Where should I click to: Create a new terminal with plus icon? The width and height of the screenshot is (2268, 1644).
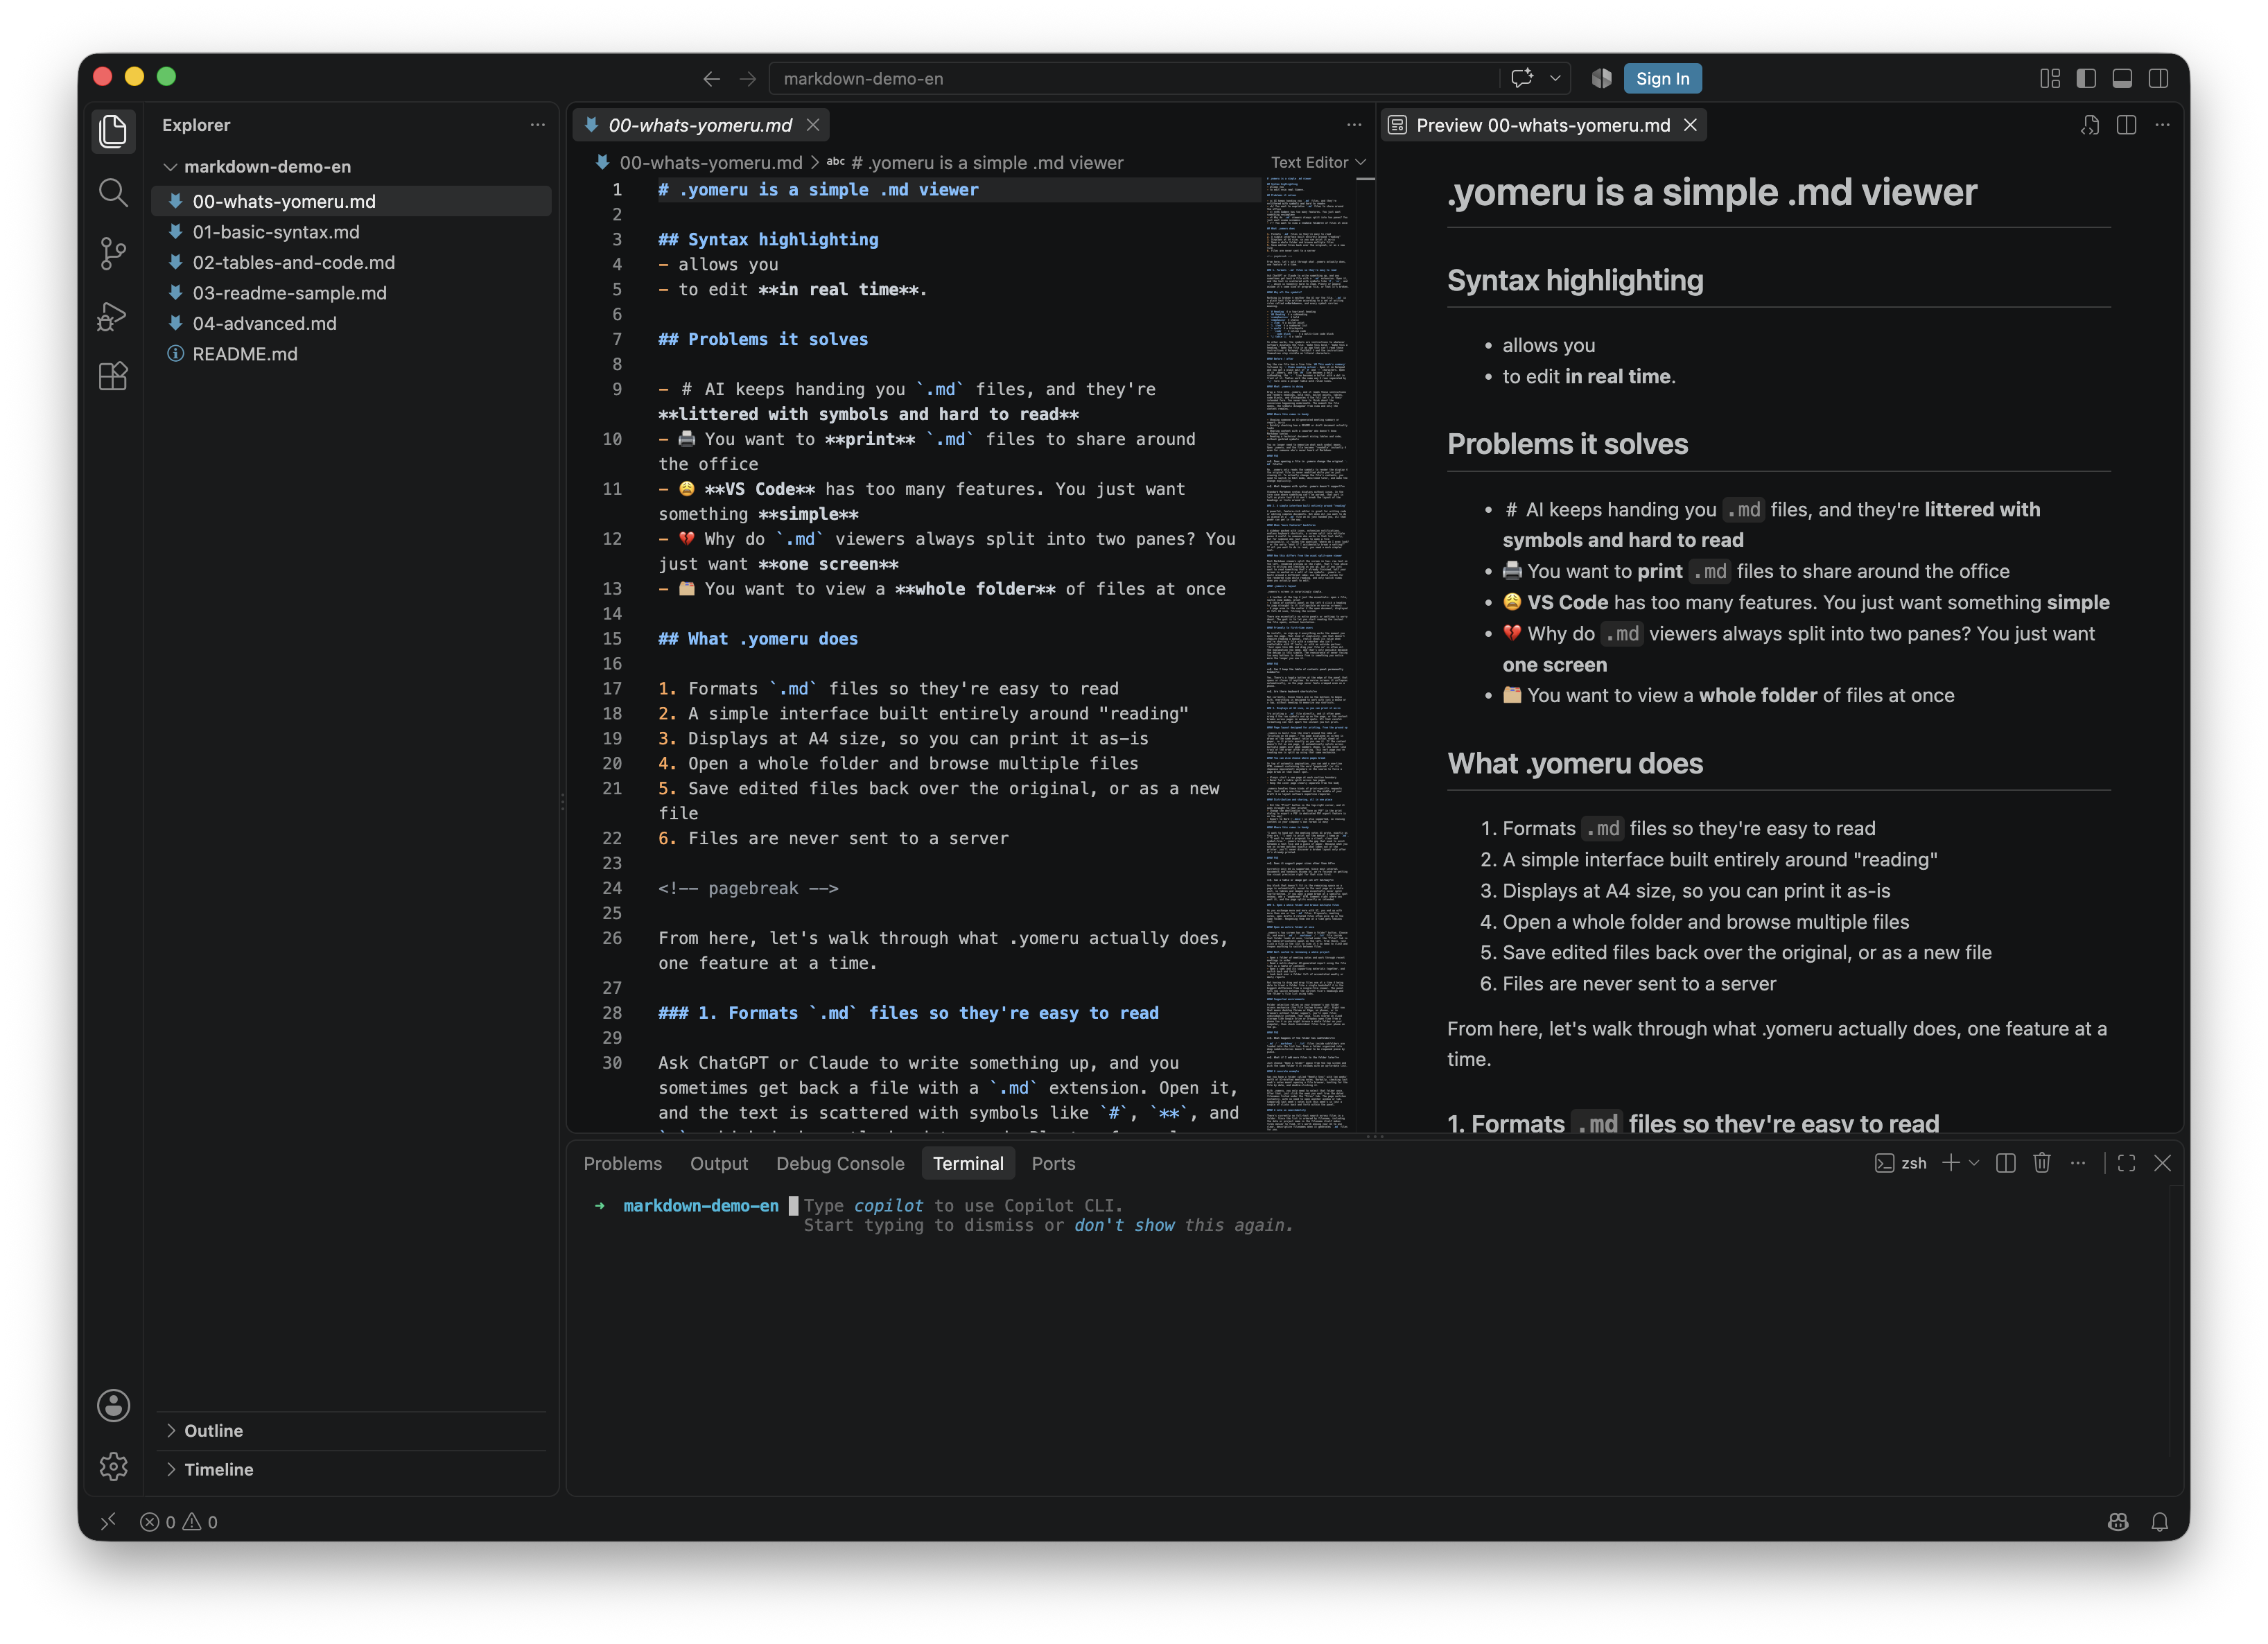[x=1950, y=1163]
